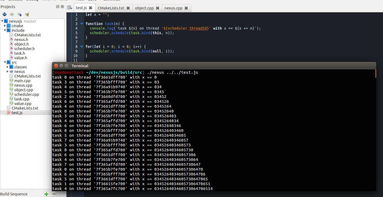Select the root-level CMakeLists.txt above test.js

[25, 108]
